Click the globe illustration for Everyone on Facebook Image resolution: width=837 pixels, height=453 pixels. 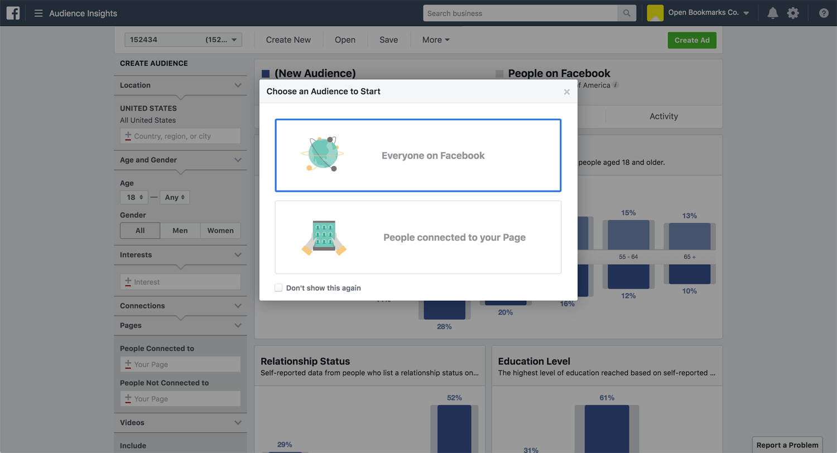point(323,154)
